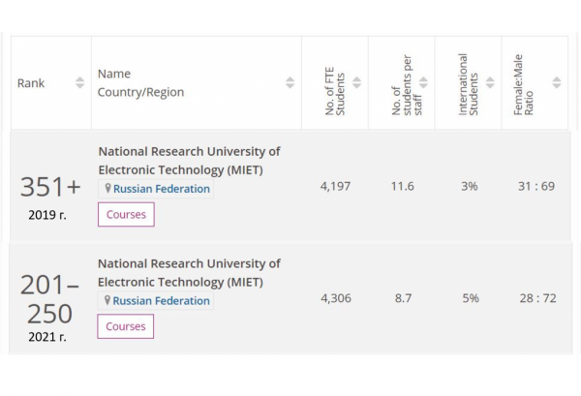This screenshot has height=396, width=581.
Task: Select the 201–250 rank value
Action: click(x=49, y=299)
